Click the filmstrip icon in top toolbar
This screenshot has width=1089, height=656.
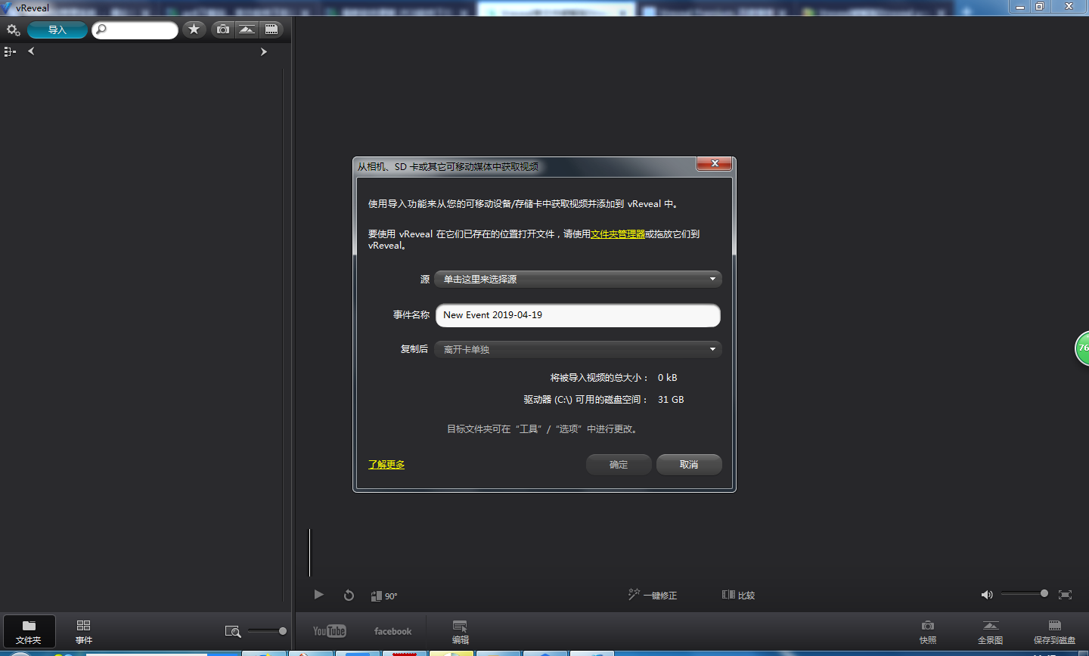[271, 29]
